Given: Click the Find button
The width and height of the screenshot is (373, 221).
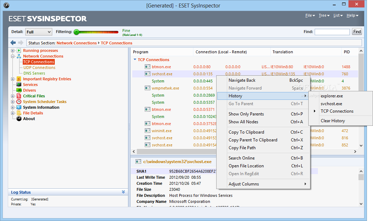Looking at the screenshot, I should click(357, 32).
